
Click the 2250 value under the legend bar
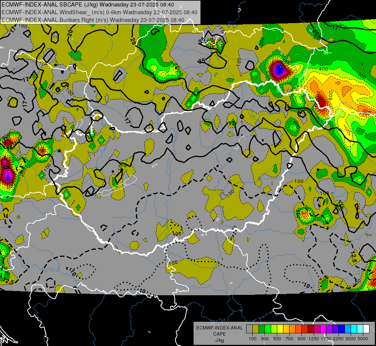coord(338,339)
